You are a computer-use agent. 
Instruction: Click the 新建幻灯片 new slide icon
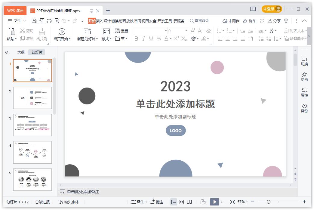pos(87,31)
